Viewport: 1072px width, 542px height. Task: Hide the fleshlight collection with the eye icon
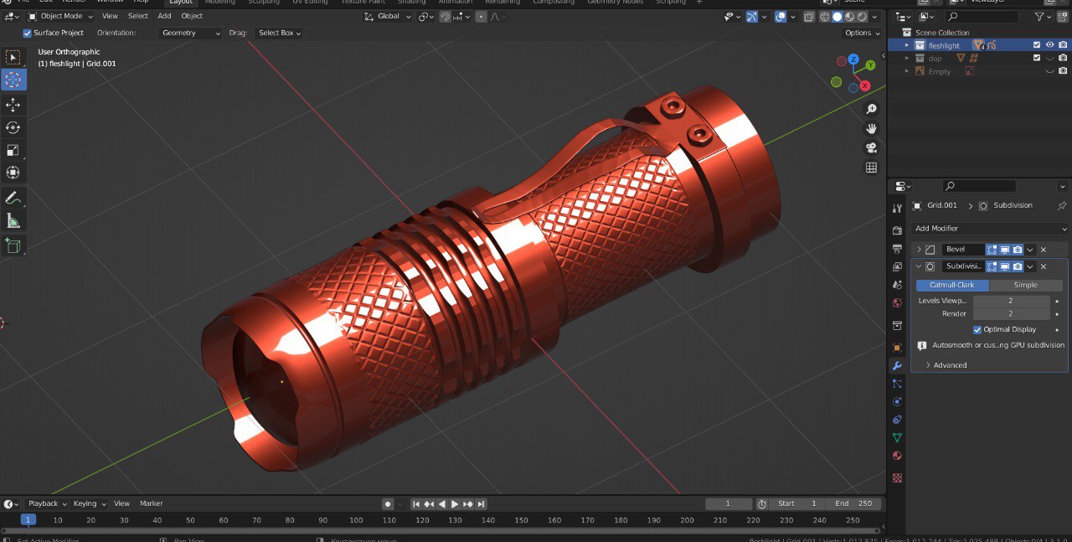(x=1049, y=45)
